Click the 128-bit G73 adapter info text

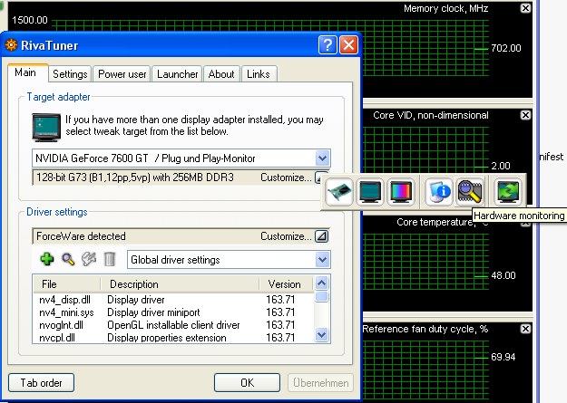135,178
